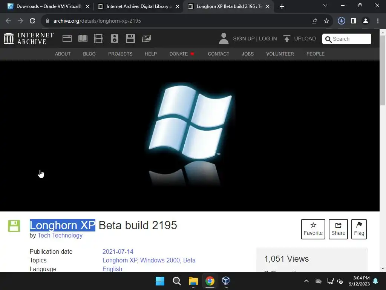Open the PEOPLE menu item
This screenshot has height=290, width=386.
coord(316,54)
